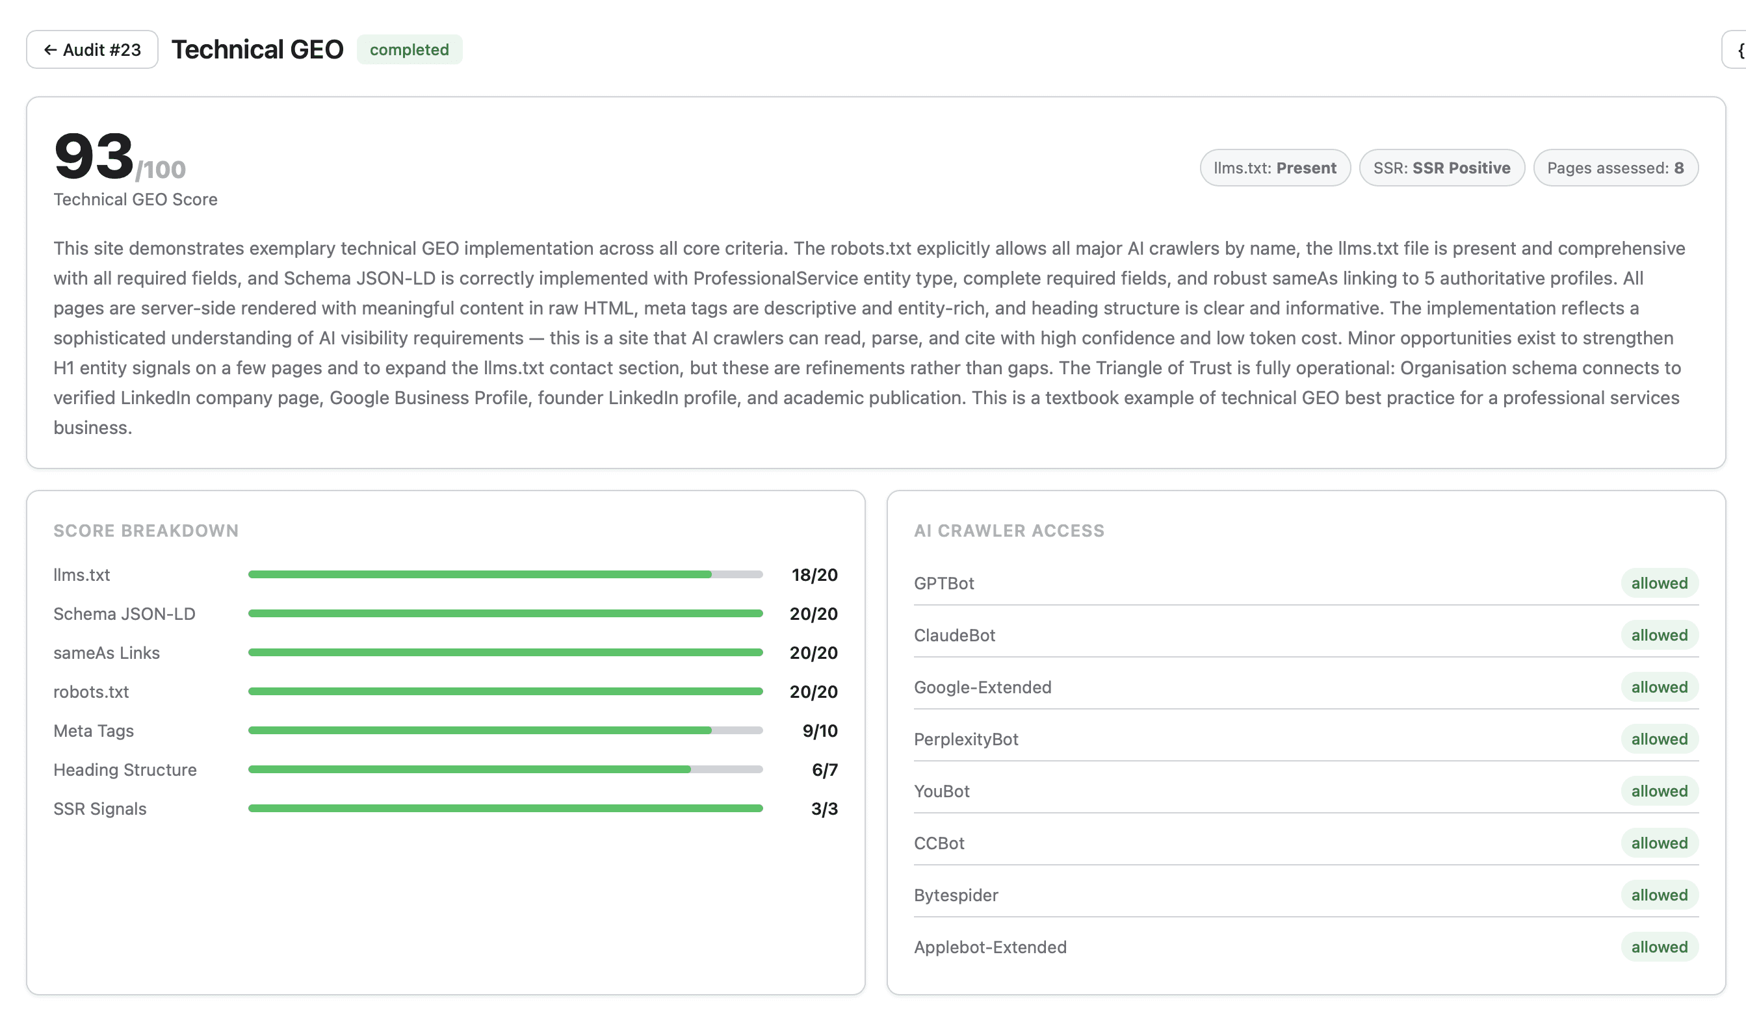The image size is (1746, 1011).
Task: Click the llms.txt score progress bar
Action: [x=505, y=575]
